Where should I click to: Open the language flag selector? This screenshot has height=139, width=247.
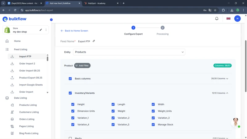pos(228,19)
